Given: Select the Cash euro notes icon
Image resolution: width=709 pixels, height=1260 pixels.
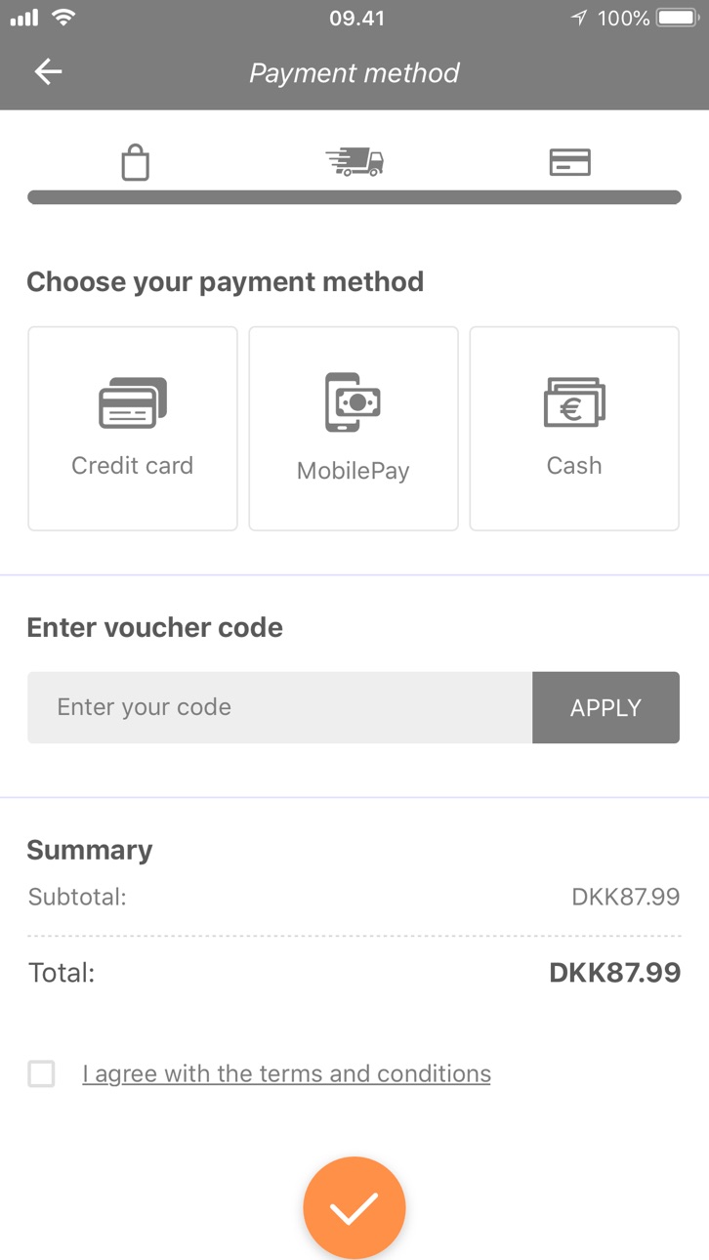Looking at the screenshot, I should coord(574,402).
